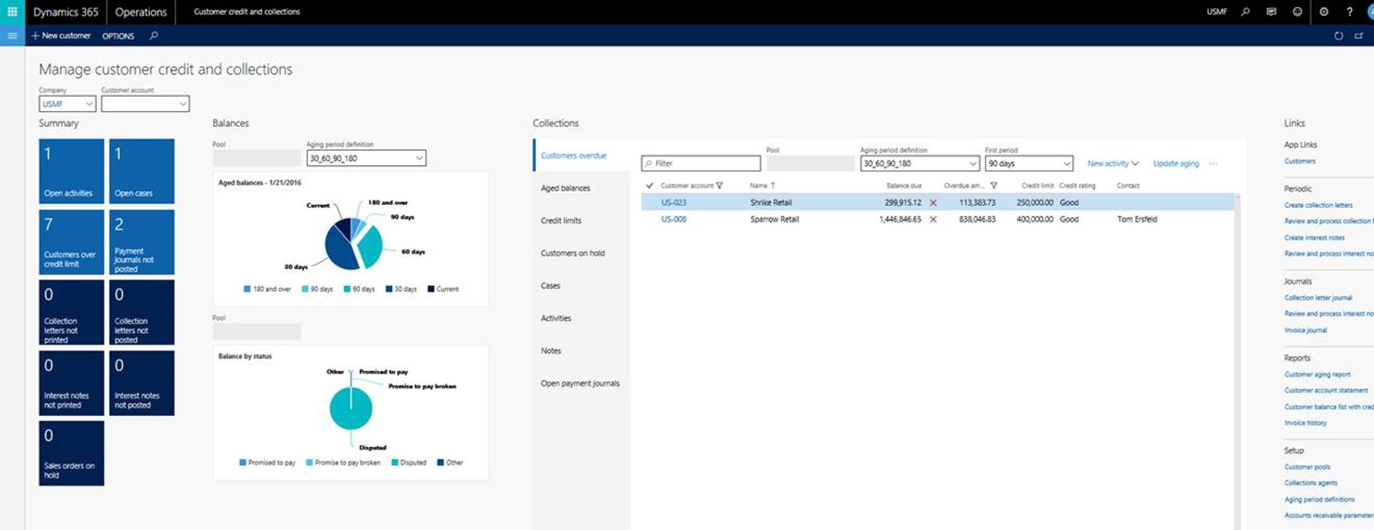Image resolution: width=1374 pixels, height=530 pixels.
Task: Toggle the hamburger navigation pane icon
Action: tap(12, 36)
